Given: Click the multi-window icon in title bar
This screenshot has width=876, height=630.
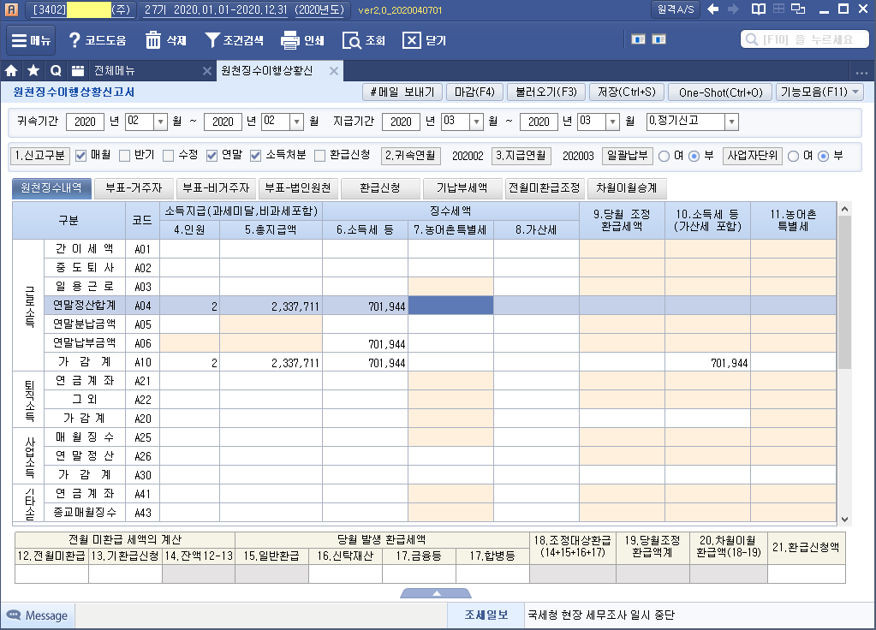Looking at the screenshot, I should coord(799,9).
